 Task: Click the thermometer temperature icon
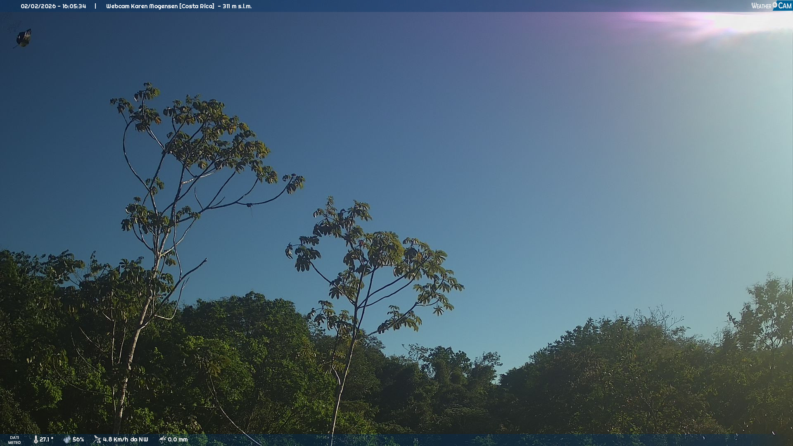(36, 439)
